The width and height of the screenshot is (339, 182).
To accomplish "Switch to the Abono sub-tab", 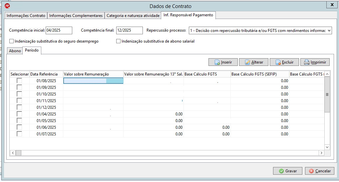I will [15, 51].
